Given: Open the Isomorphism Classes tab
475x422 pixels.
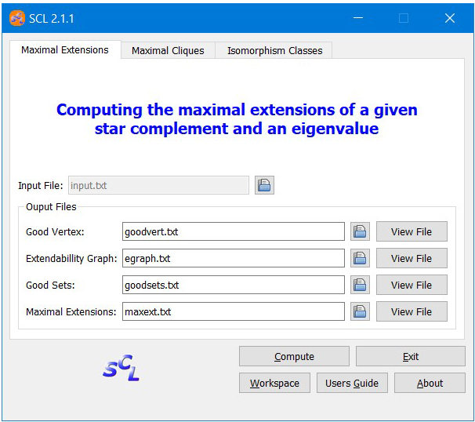Looking at the screenshot, I should click(274, 50).
